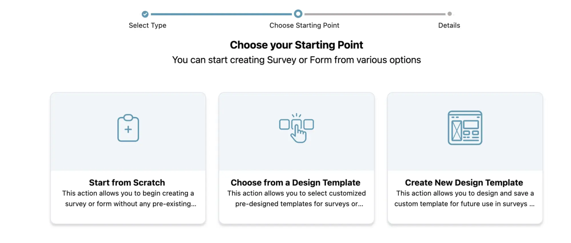571x243 pixels.
Task: Click the gray remaining progress line
Action: (375, 14)
